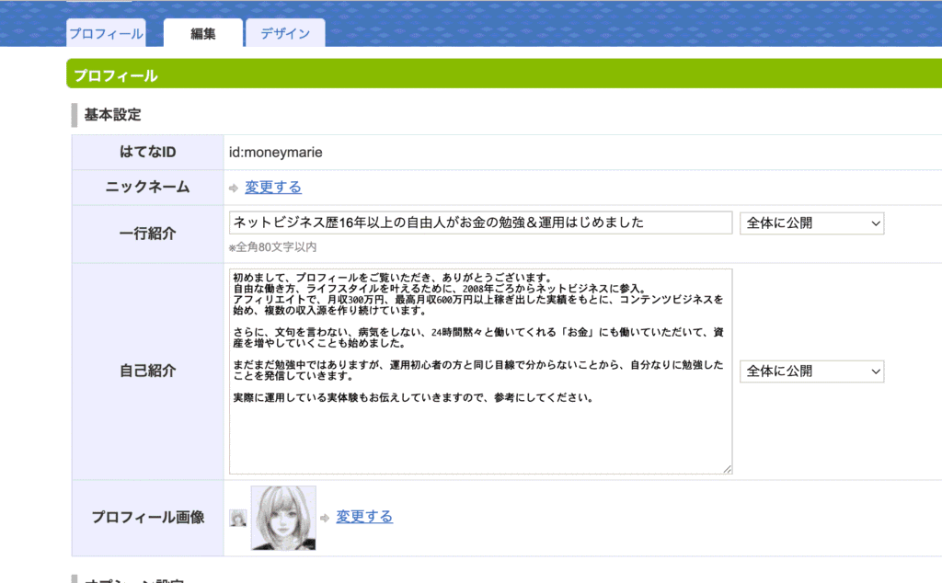Click 変更する to change the nickname
Screen dimensions: 942x583
[x=272, y=187]
